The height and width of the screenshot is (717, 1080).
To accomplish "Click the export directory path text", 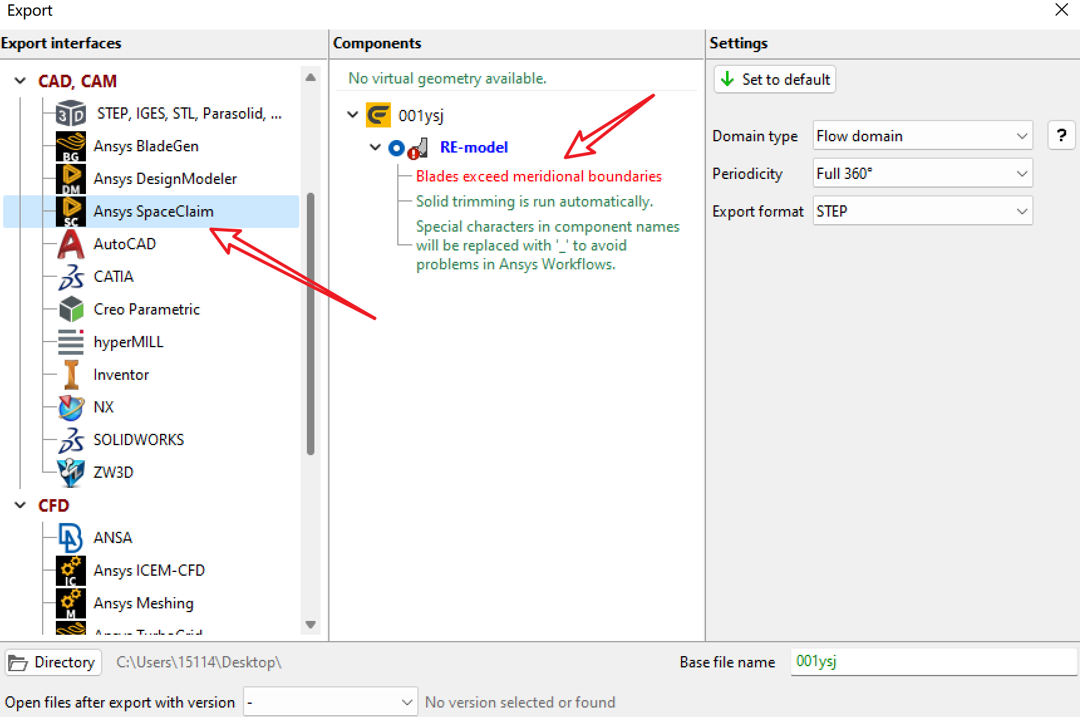I will point(199,662).
